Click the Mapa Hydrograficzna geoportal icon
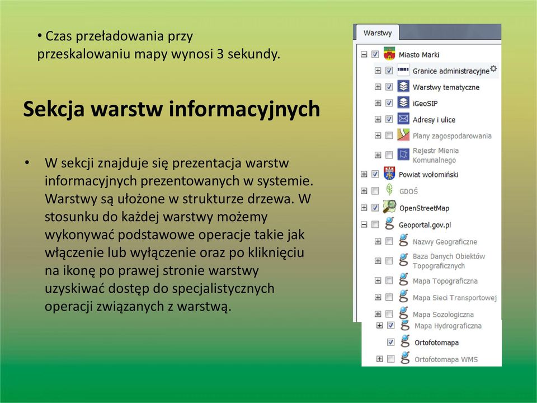This screenshot has width=537, height=403. pos(406,325)
